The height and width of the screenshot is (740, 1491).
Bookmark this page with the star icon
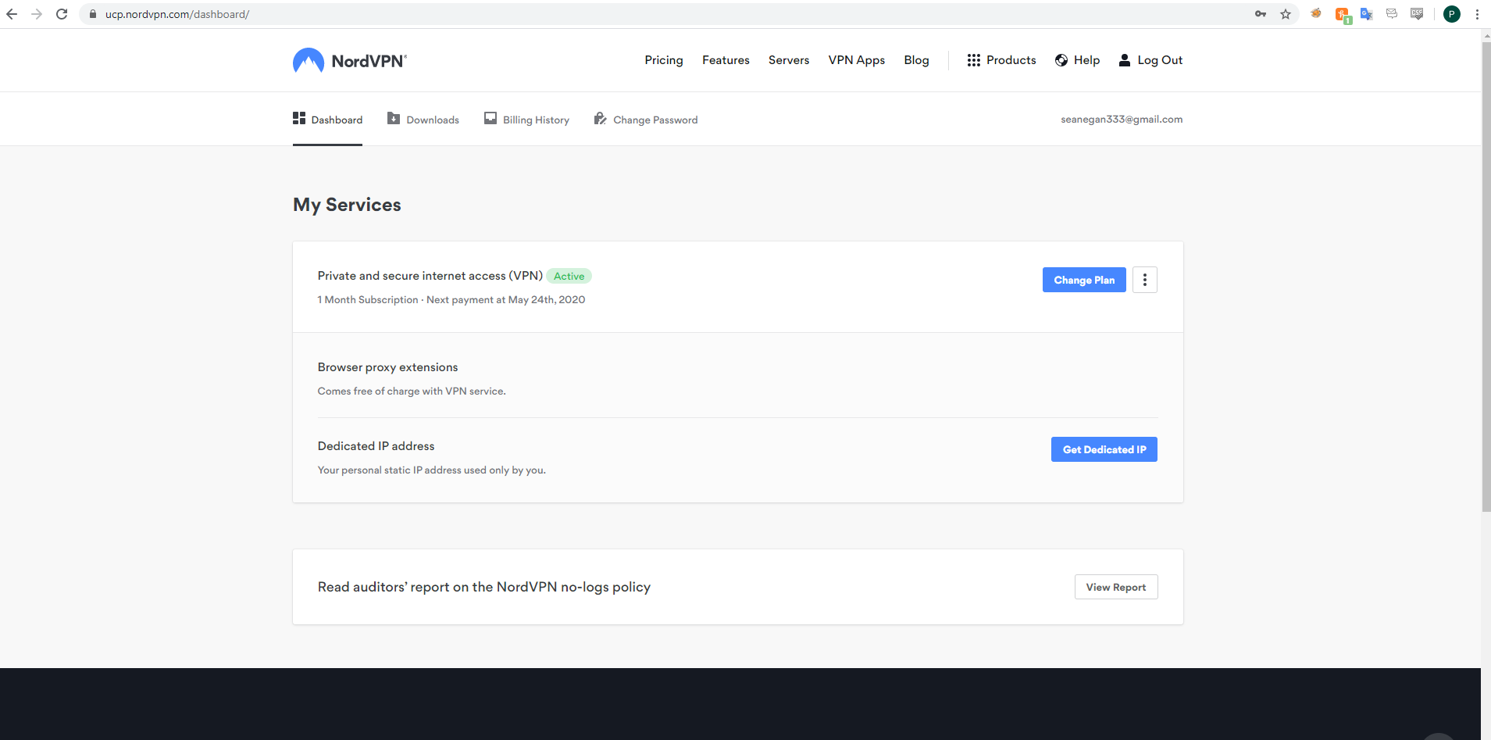click(1286, 14)
